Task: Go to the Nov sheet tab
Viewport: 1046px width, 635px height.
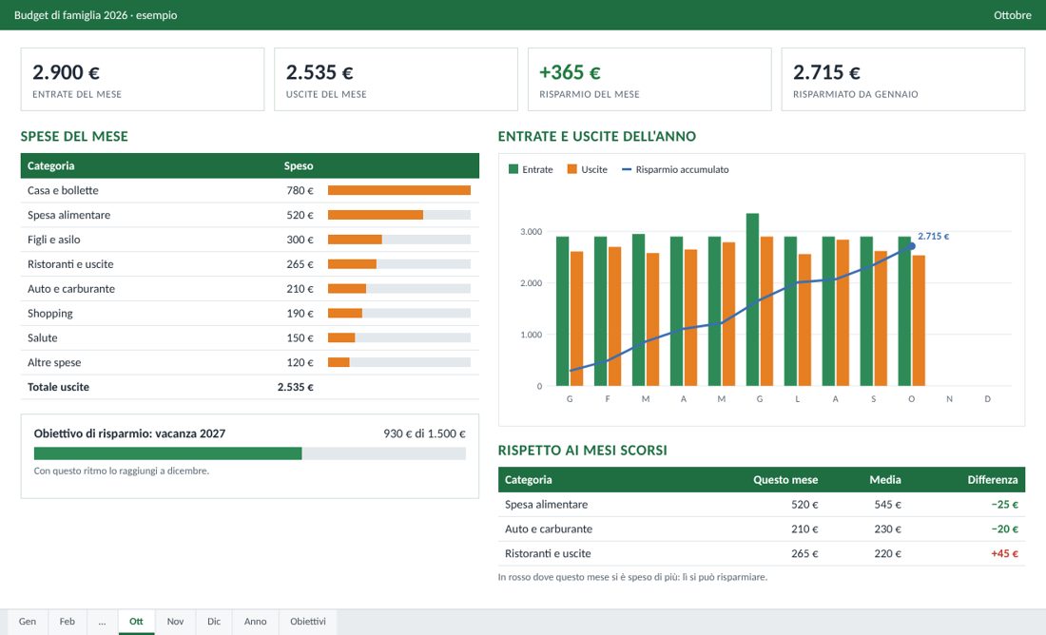Action: click(x=176, y=621)
